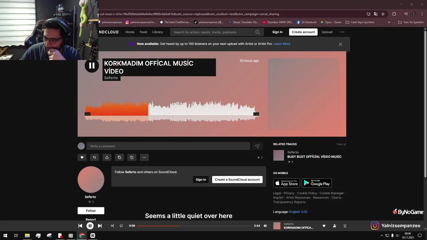
Task: Install app via the address bar install icon
Action: [369, 14]
